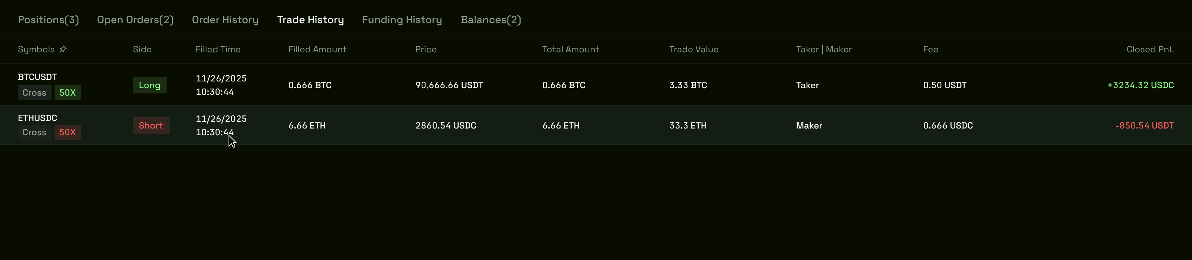The height and width of the screenshot is (260, 1192).
Task: Open the Order History tab
Action: pyautogui.click(x=225, y=20)
